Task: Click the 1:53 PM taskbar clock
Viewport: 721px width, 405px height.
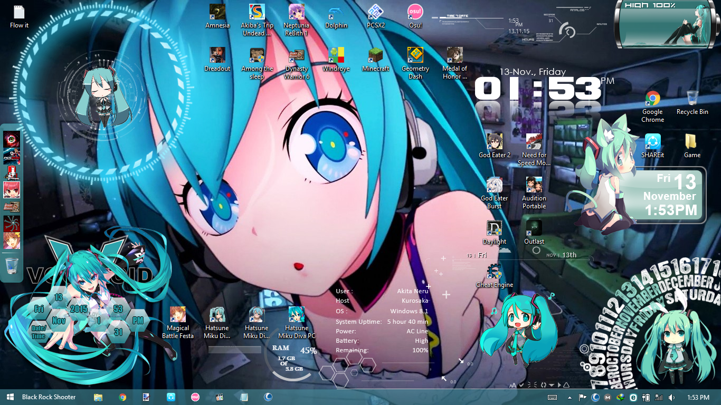Action: click(698, 397)
